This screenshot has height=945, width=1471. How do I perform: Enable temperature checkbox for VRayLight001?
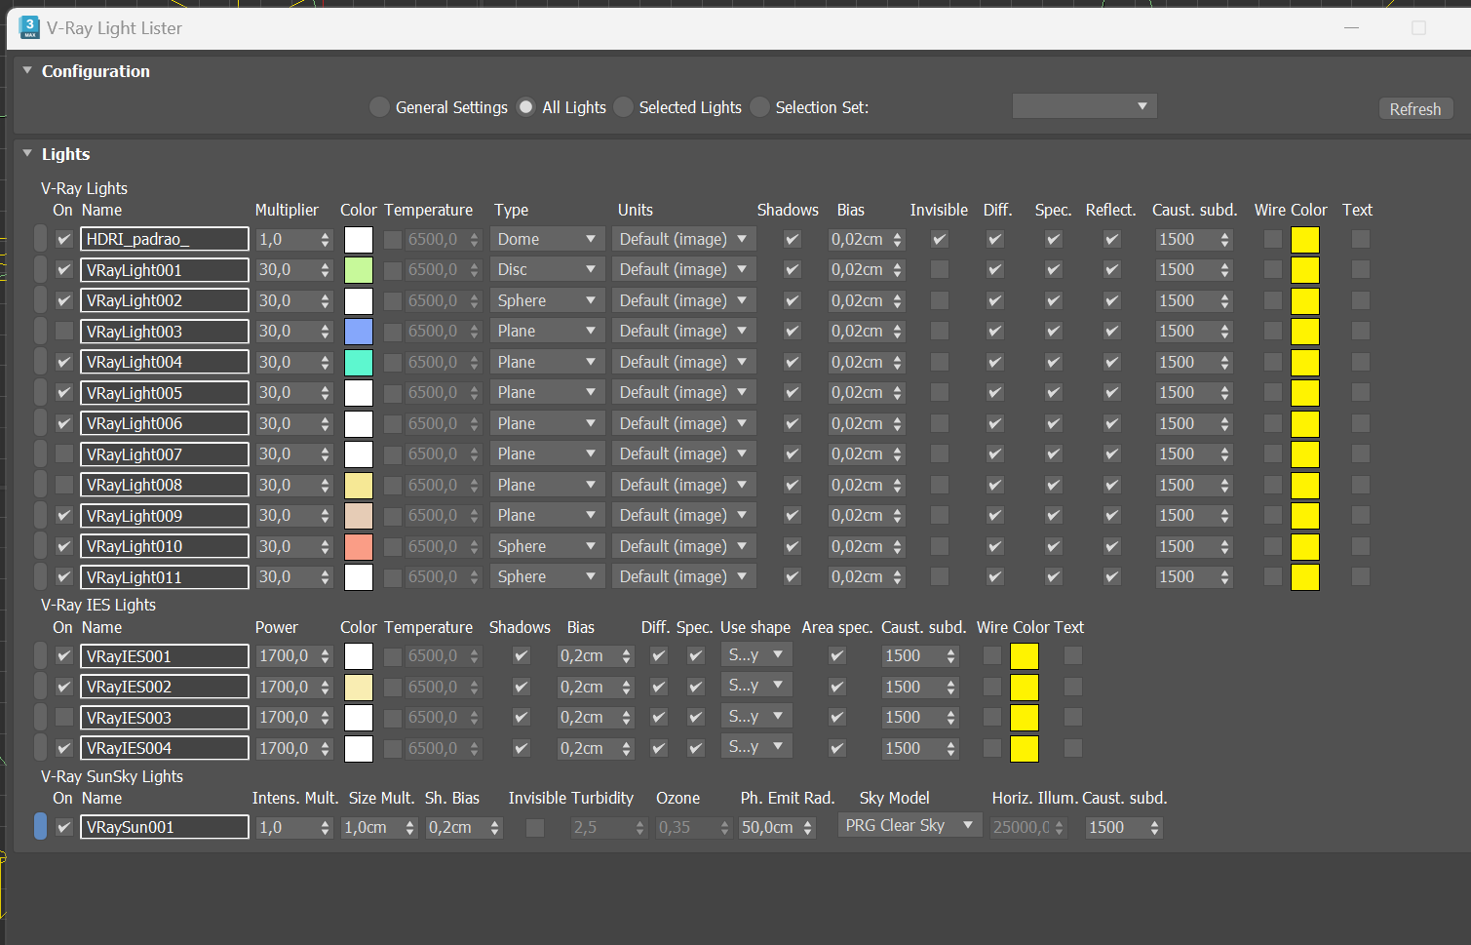pyautogui.click(x=393, y=270)
